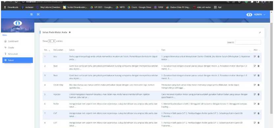Viewport: 274px width, 128px height.
Task: Click the Roller cell text
Action: tap(56, 104)
